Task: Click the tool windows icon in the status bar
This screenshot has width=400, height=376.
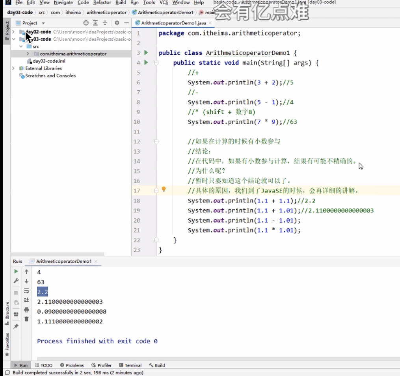Action: [x=7, y=373]
